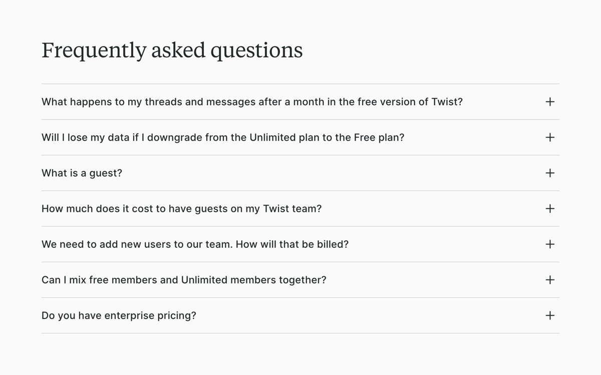Click the "Frequently asked questions" heading

[172, 50]
